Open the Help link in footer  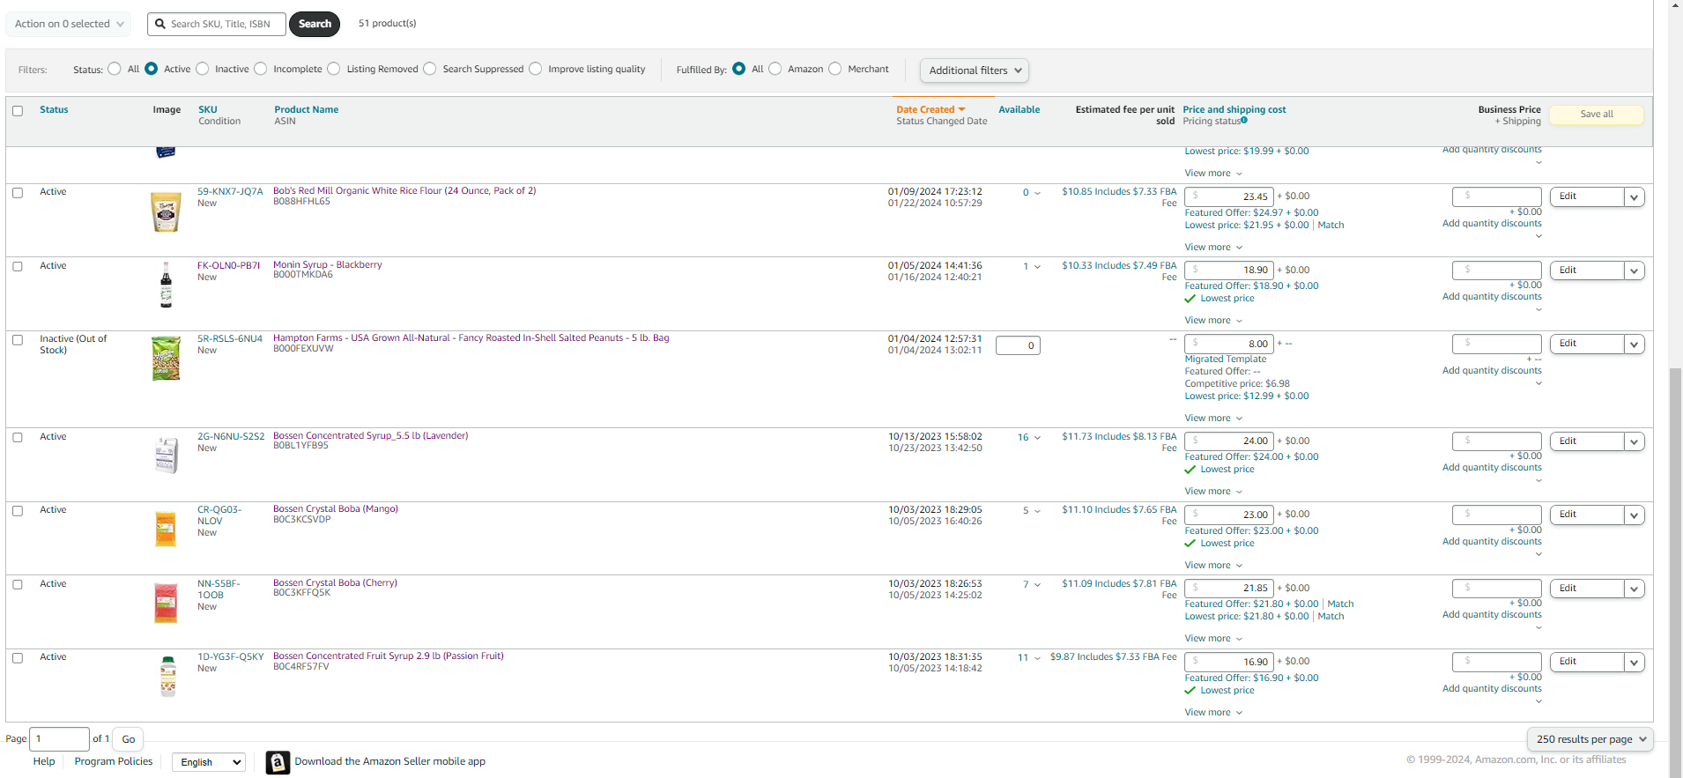coord(44,761)
